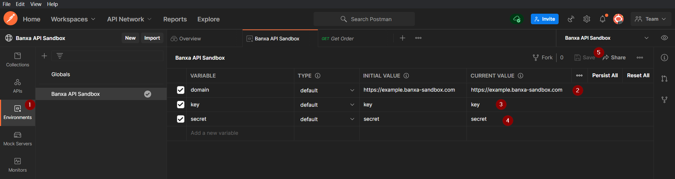Click the info icon next to CURRENT VALUE

pyautogui.click(x=521, y=76)
